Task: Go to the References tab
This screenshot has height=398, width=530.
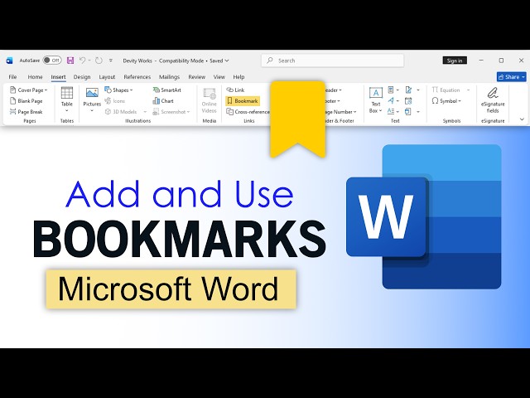Action: tap(137, 77)
